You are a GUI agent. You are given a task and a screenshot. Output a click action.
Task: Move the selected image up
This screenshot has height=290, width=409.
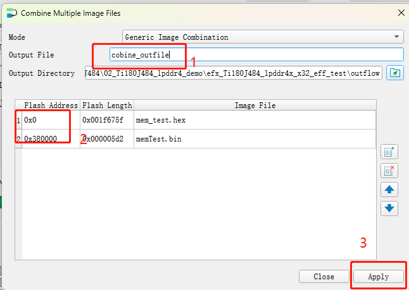[390, 190]
